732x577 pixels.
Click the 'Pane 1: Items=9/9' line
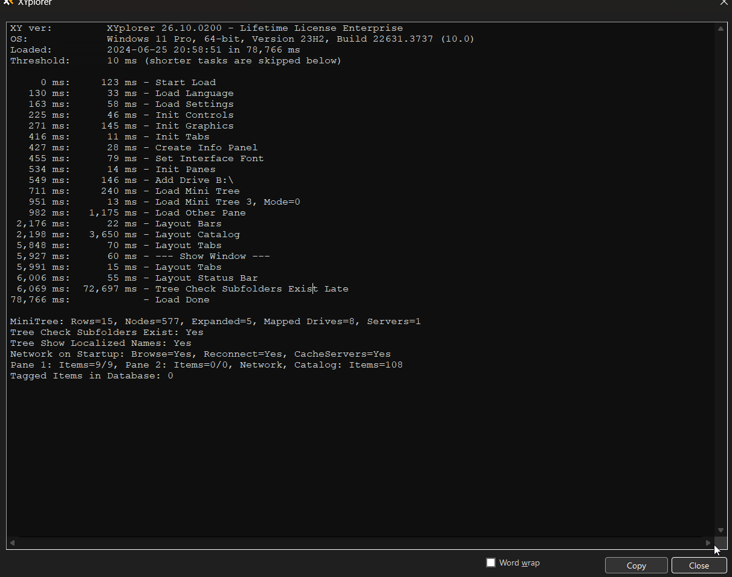207,365
